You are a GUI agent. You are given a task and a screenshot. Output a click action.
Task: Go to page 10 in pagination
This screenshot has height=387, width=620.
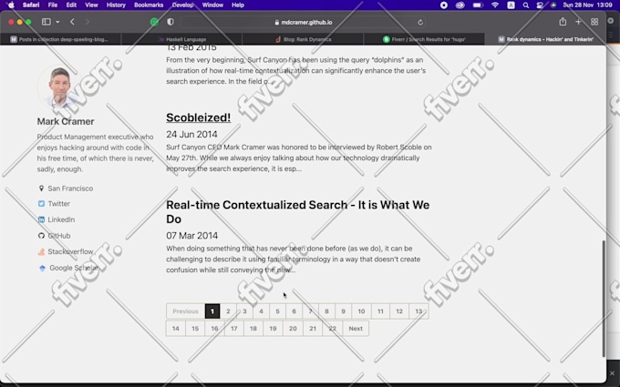[361, 311]
